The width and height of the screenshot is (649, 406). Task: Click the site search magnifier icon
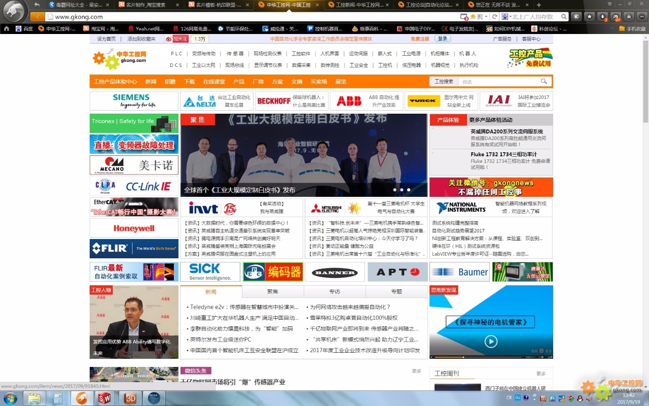click(544, 81)
